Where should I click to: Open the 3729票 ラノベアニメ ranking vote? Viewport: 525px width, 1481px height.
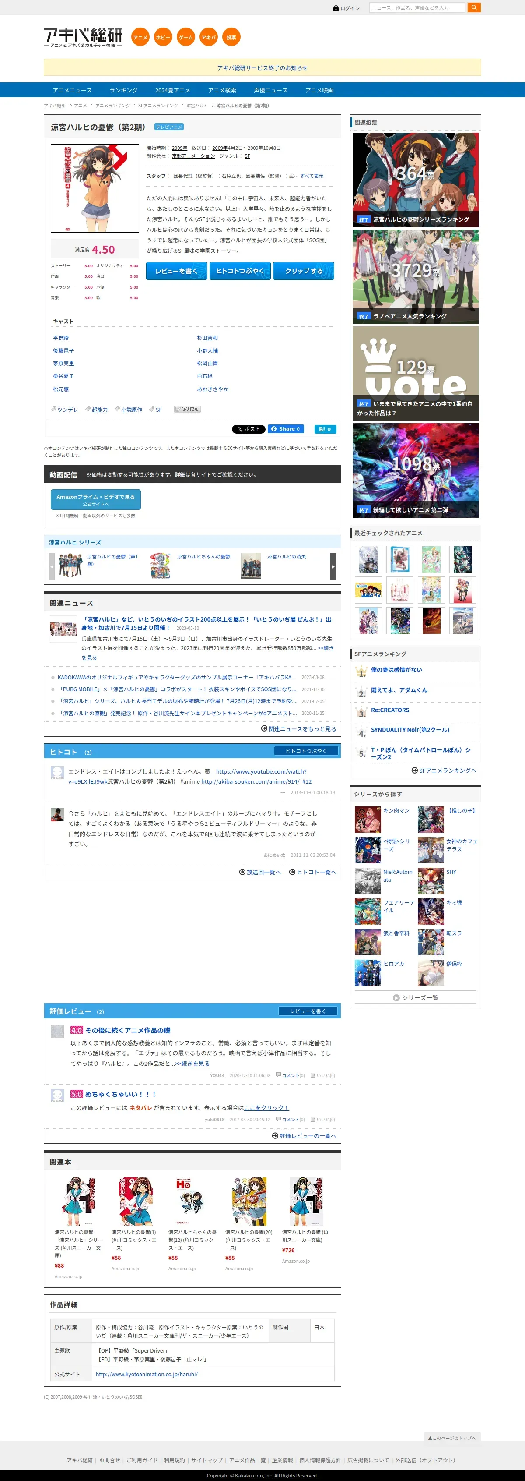tap(415, 276)
